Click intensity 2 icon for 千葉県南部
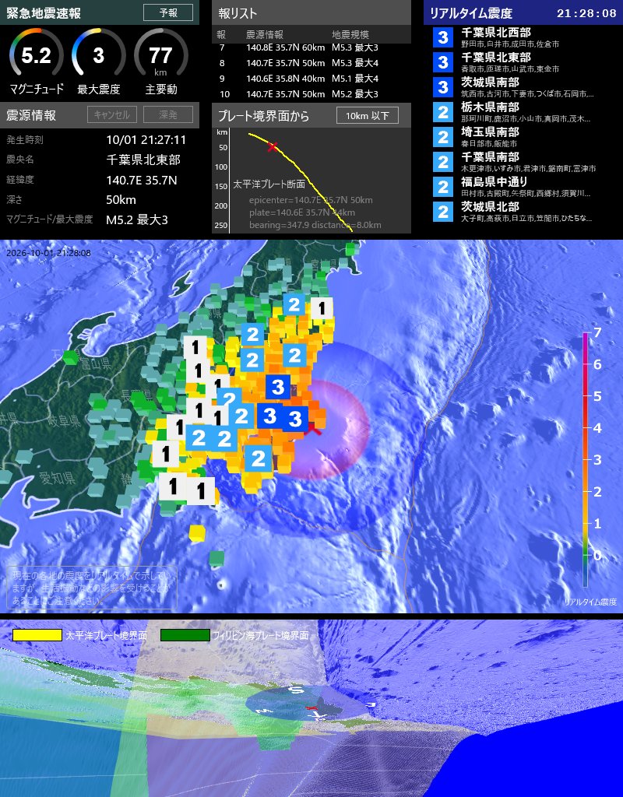 click(443, 162)
